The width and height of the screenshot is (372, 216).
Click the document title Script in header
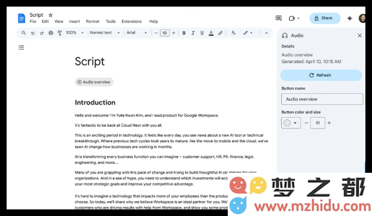(x=36, y=15)
